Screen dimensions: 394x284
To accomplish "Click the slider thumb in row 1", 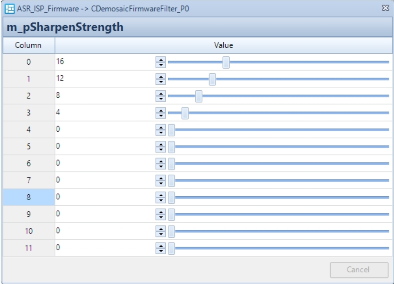I will click(x=212, y=79).
